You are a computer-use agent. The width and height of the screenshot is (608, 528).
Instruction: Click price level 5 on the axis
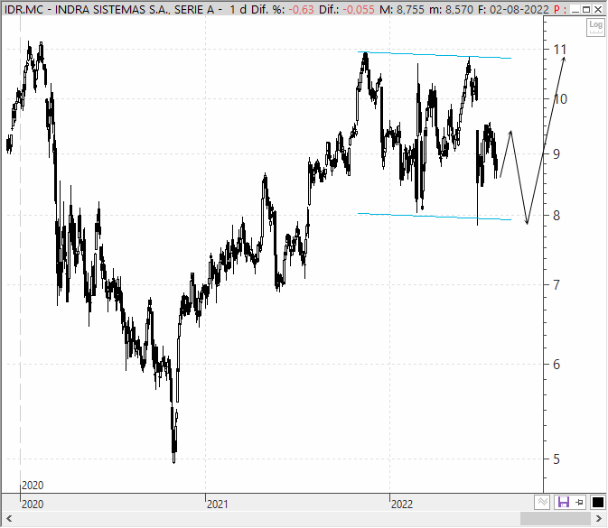pyautogui.click(x=557, y=459)
